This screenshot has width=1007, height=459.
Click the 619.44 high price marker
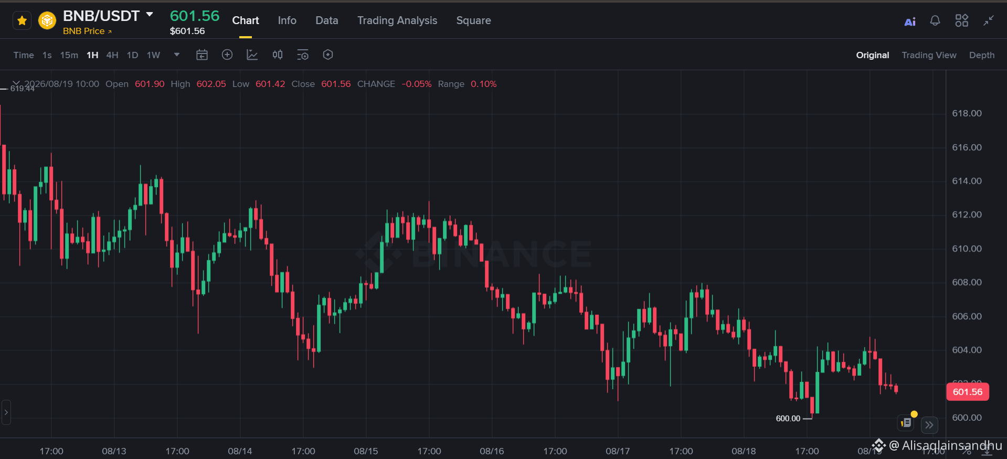click(x=23, y=89)
